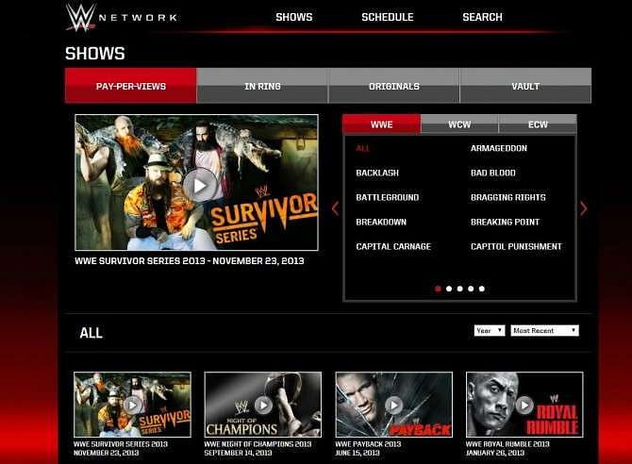
Task: Switch to the Vault tab
Action: tap(525, 86)
